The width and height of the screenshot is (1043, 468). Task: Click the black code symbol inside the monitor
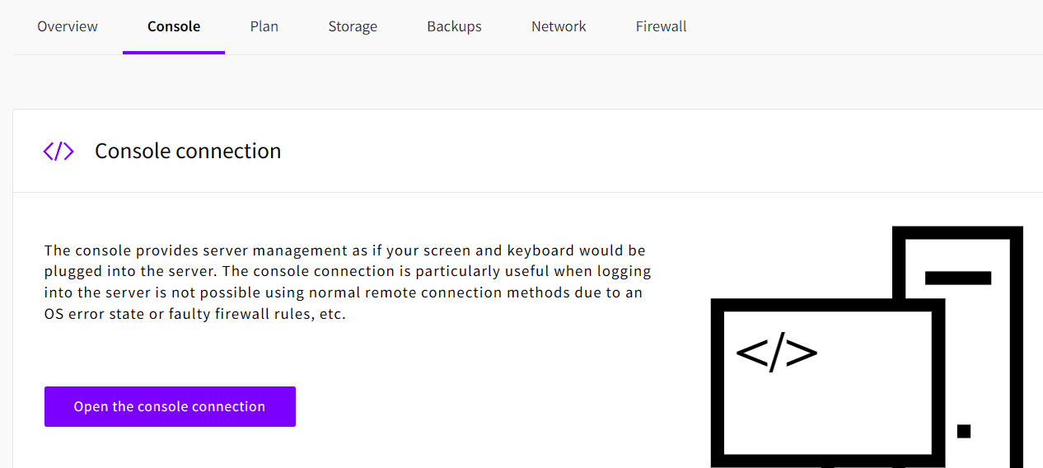pyautogui.click(x=776, y=353)
